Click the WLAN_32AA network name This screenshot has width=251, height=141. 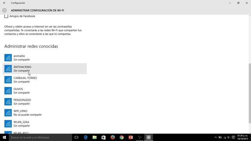pyautogui.click(x=21, y=122)
